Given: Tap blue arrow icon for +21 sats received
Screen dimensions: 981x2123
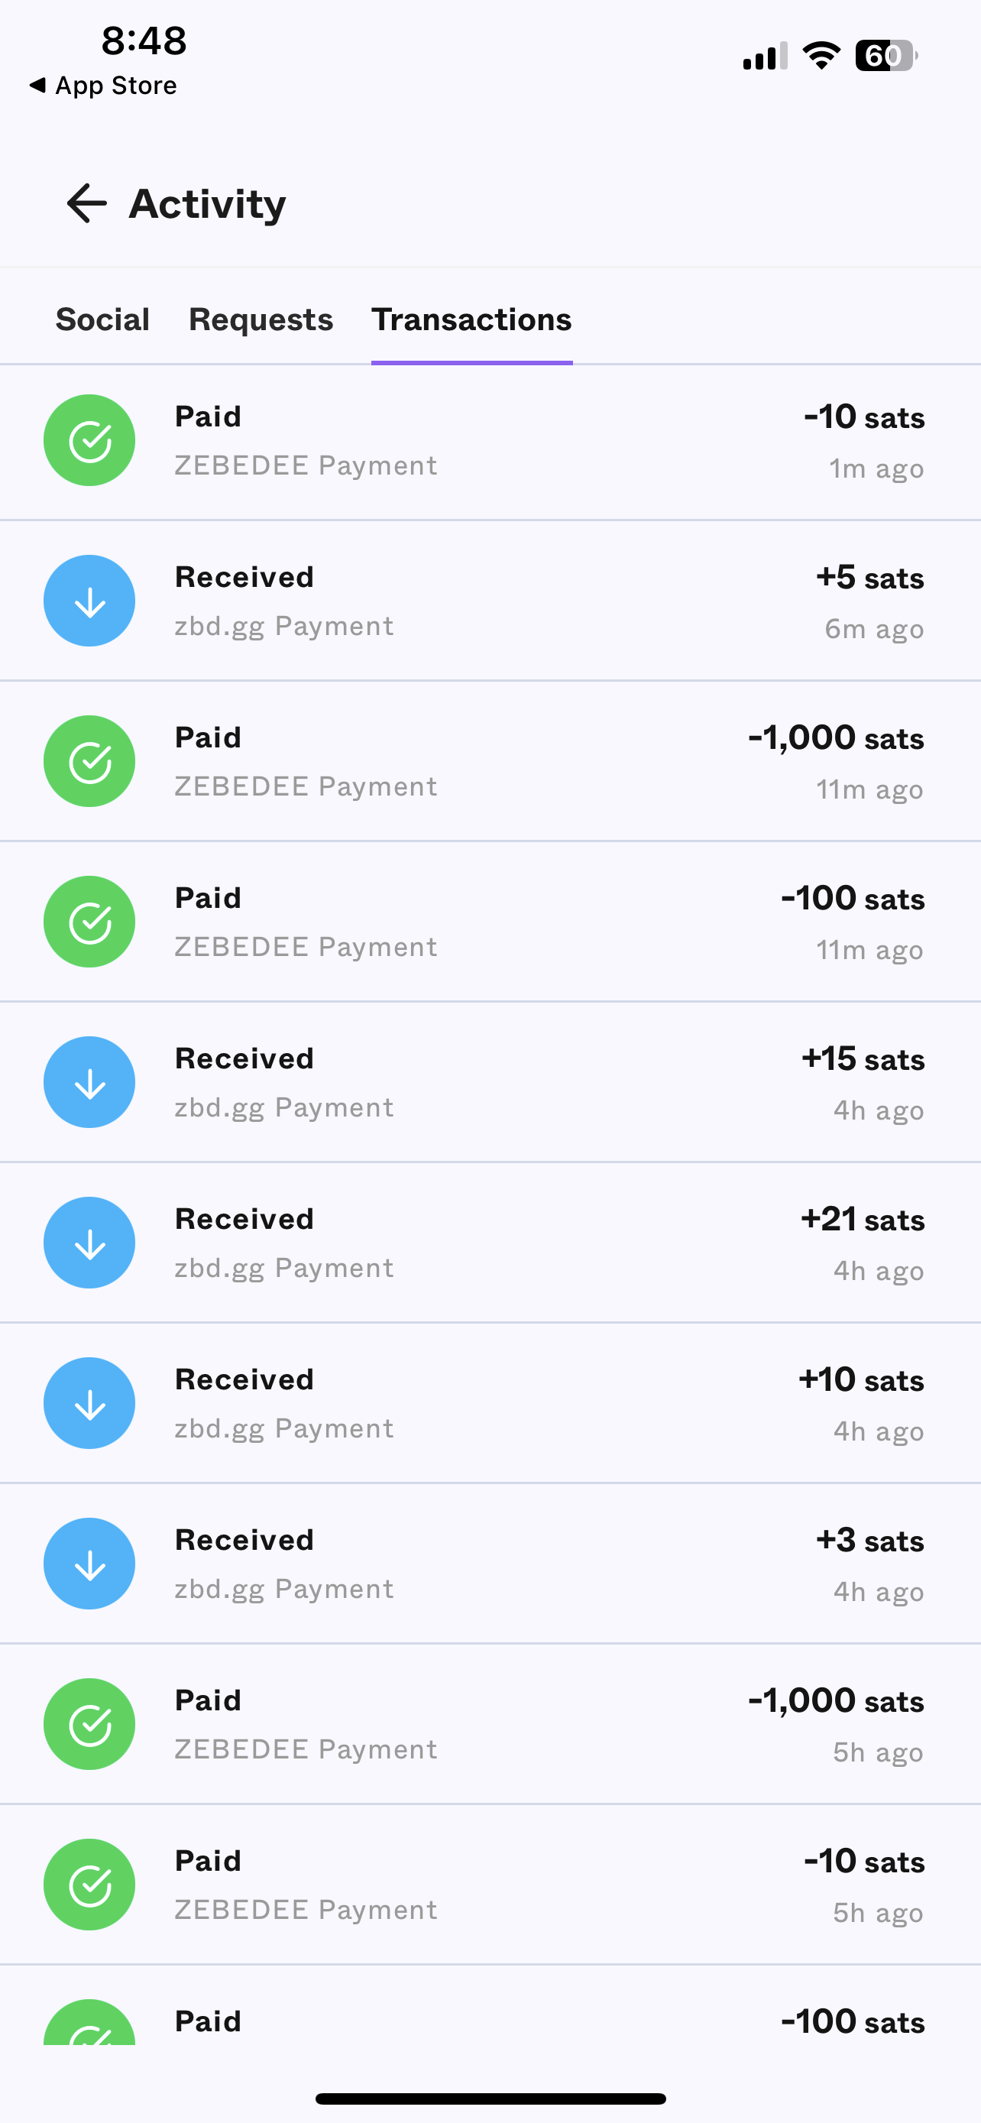Looking at the screenshot, I should (x=89, y=1243).
